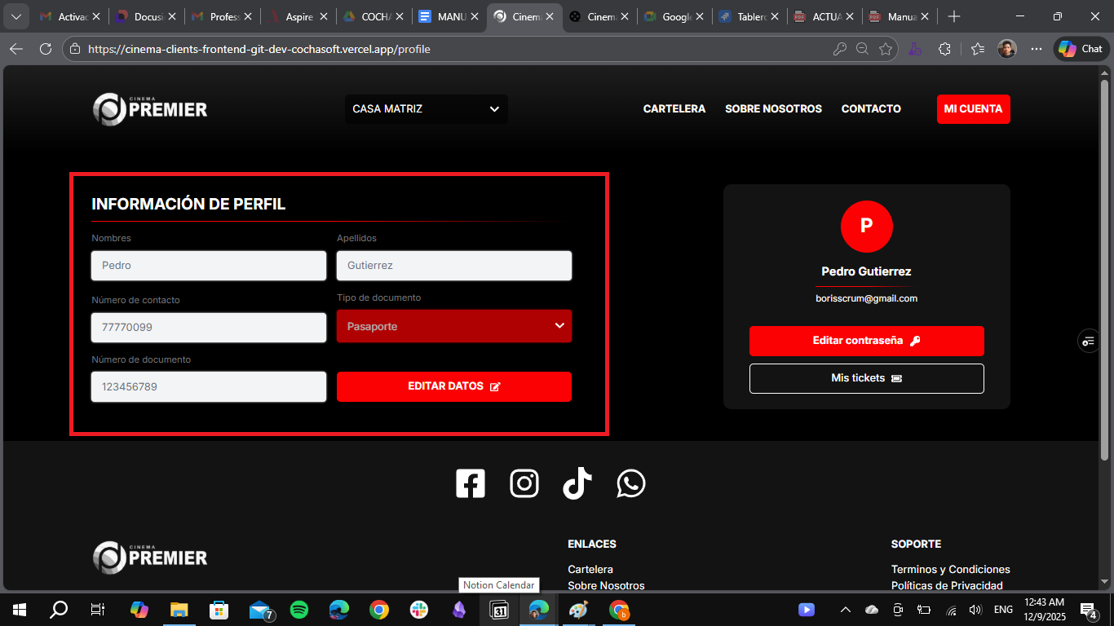1114x626 pixels.
Task: Open the TikTok social icon
Action: tap(577, 483)
